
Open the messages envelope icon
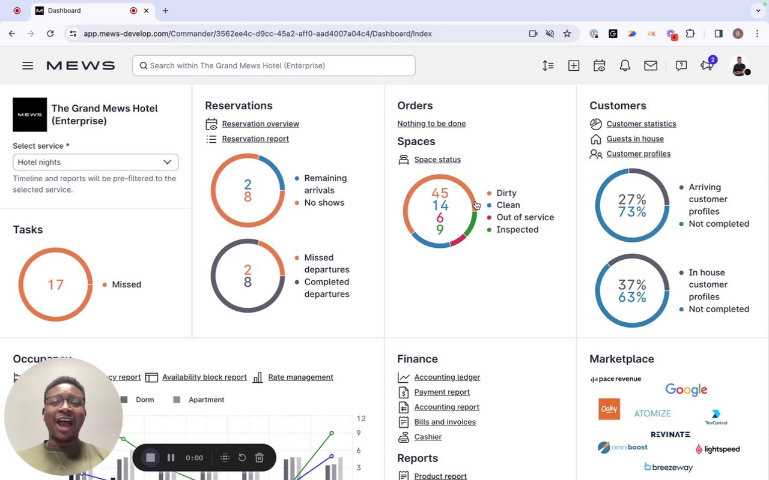(x=651, y=65)
